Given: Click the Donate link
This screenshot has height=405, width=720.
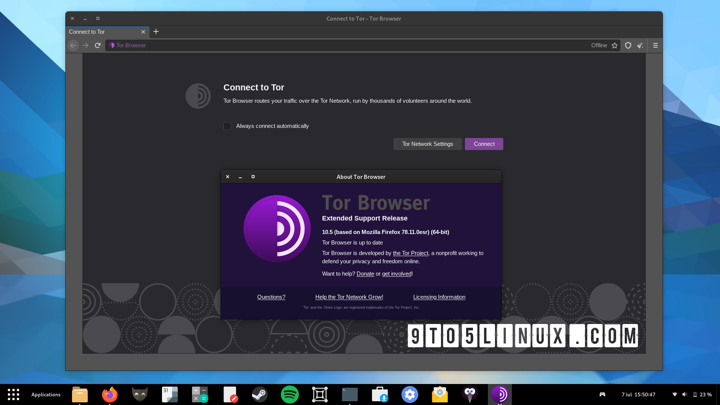Looking at the screenshot, I should click(365, 274).
